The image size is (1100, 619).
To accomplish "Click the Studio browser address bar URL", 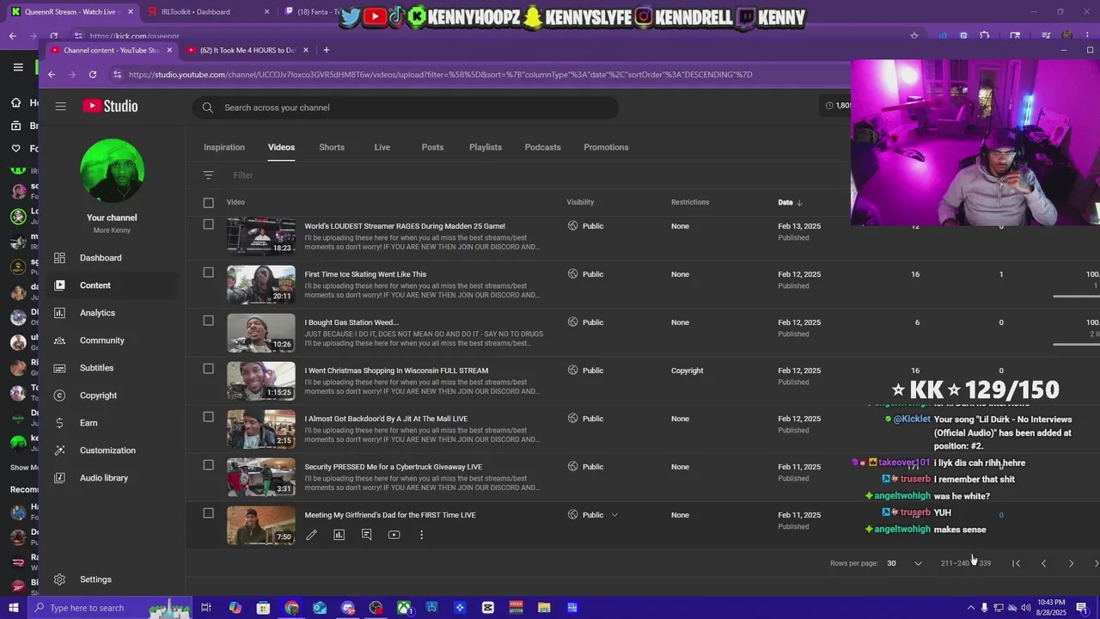I will pos(440,75).
